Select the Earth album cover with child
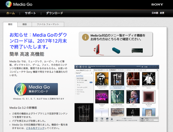This screenshot has width=173, height=132. click(x=133, y=97)
